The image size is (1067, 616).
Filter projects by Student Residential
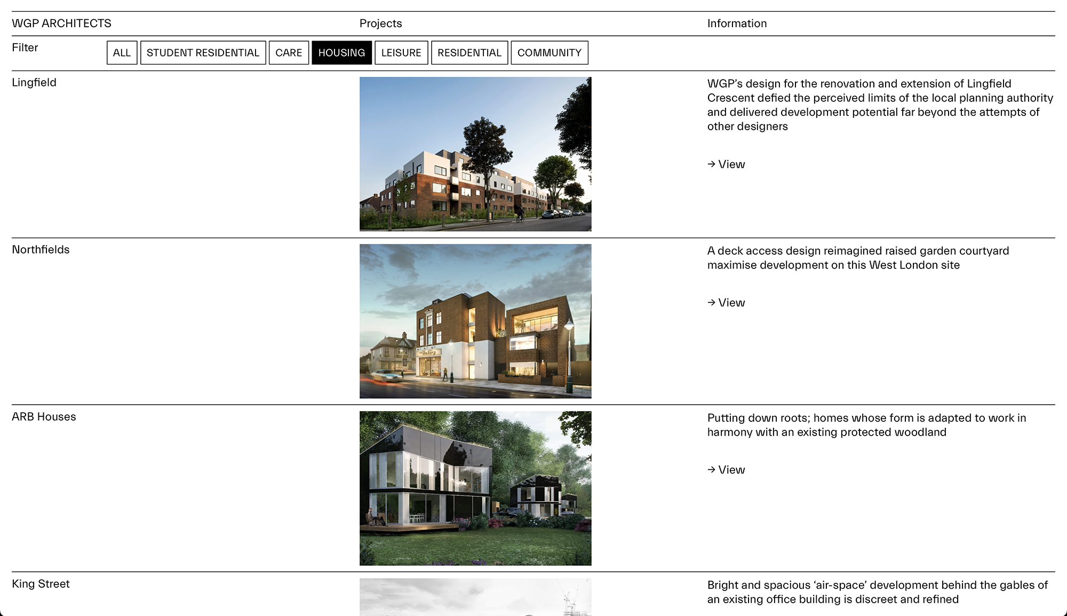pos(203,53)
